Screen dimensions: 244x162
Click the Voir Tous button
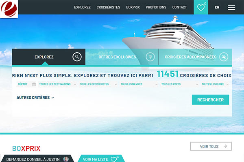211,146
